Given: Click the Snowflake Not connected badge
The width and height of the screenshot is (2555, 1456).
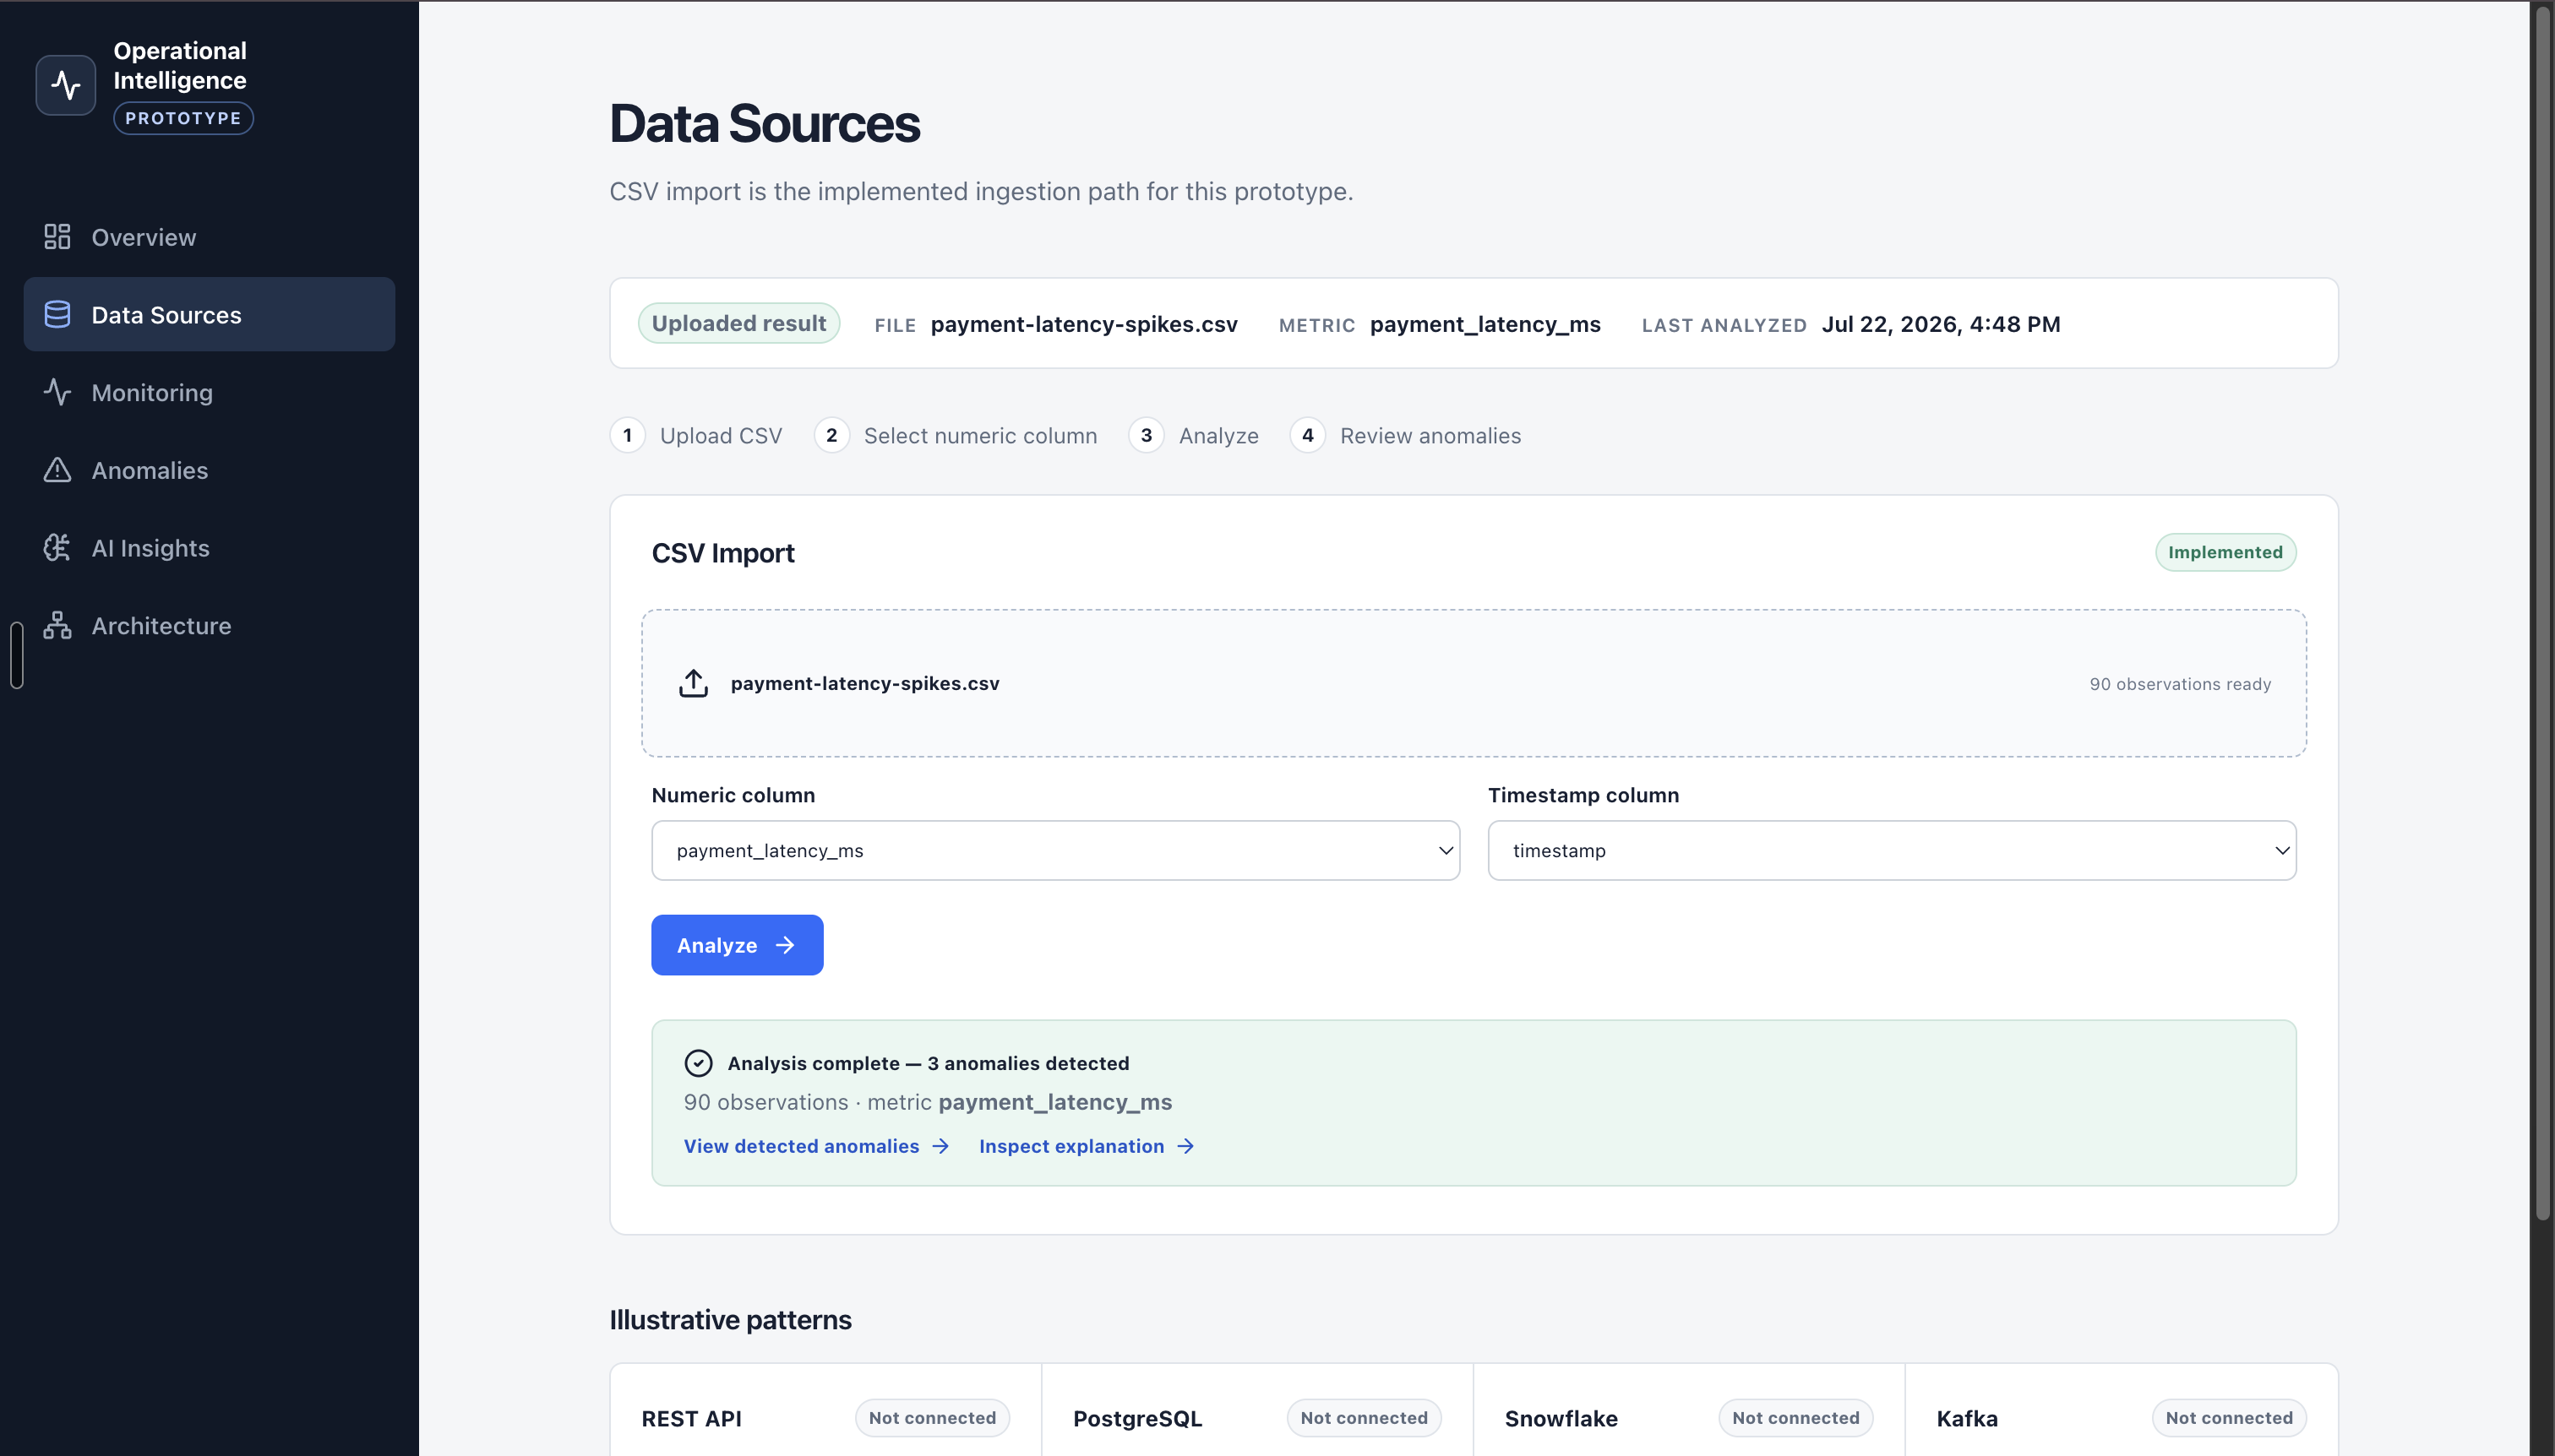Looking at the screenshot, I should click(x=1795, y=1418).
